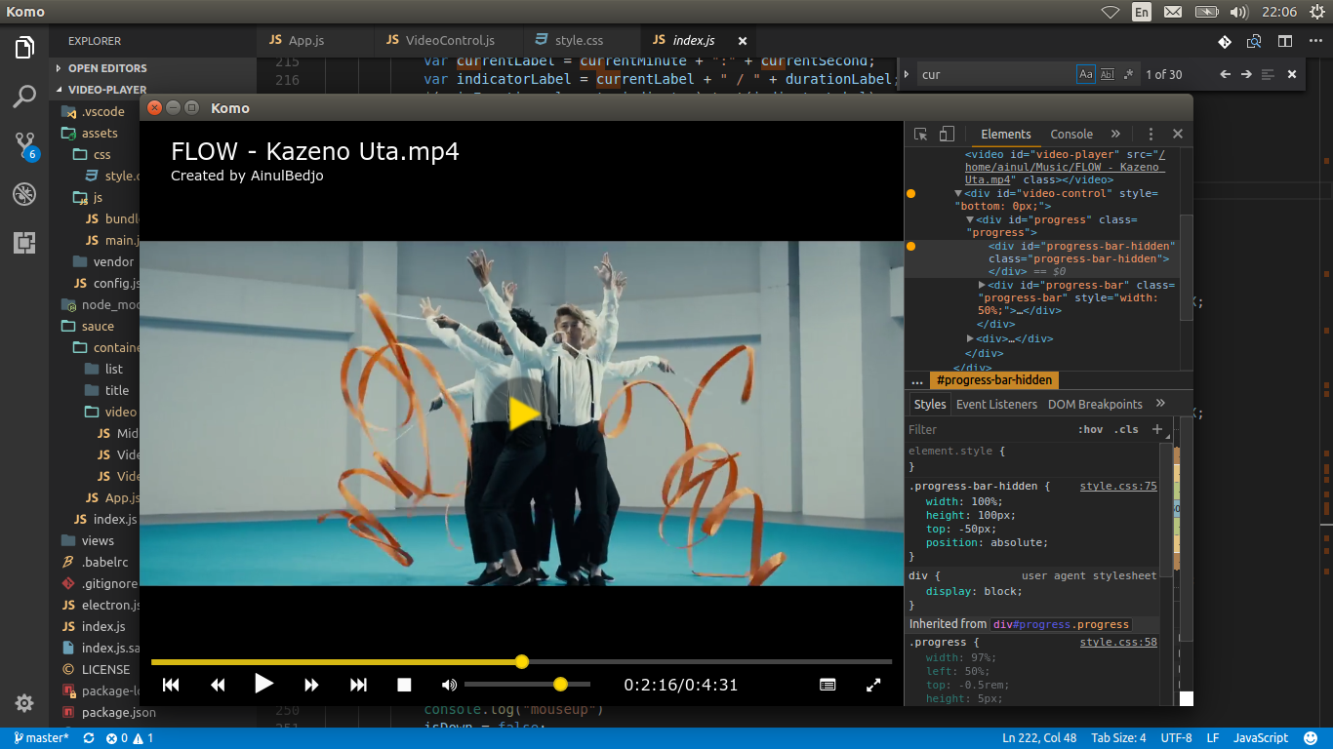Open the sauce folder in explorer
Viewport: 1333px width, 749px height.
(98, 326)
